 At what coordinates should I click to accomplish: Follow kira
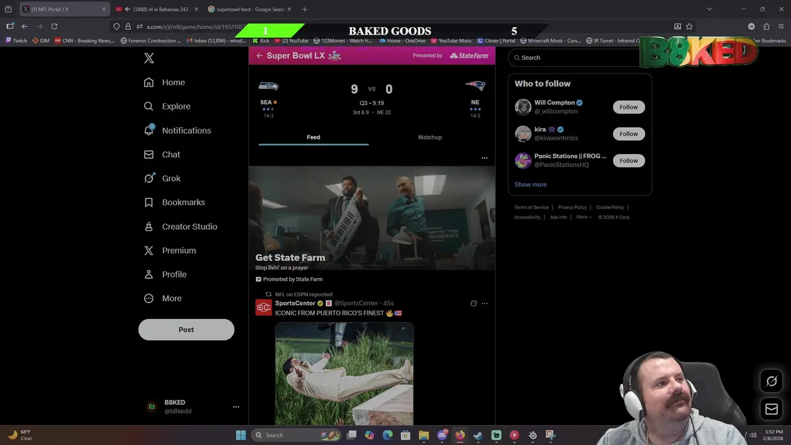[x=628, y=133]
